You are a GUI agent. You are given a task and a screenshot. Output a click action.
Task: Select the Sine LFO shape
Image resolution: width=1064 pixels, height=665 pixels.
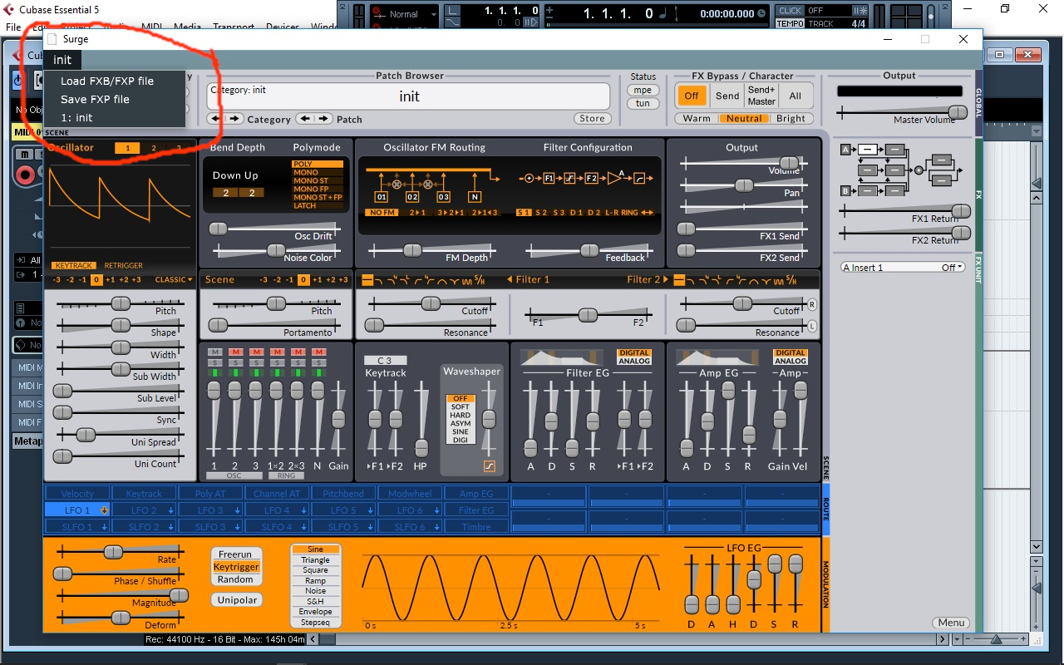click(x=316, y=548)
